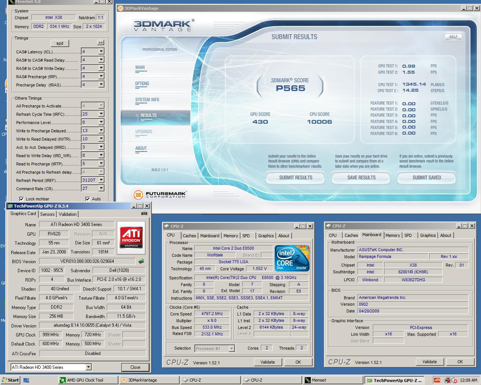Screen dimensions: 481x385
Task: Click the UPGRADE item in 3DMark Vantage
Action: coord(144,132)
